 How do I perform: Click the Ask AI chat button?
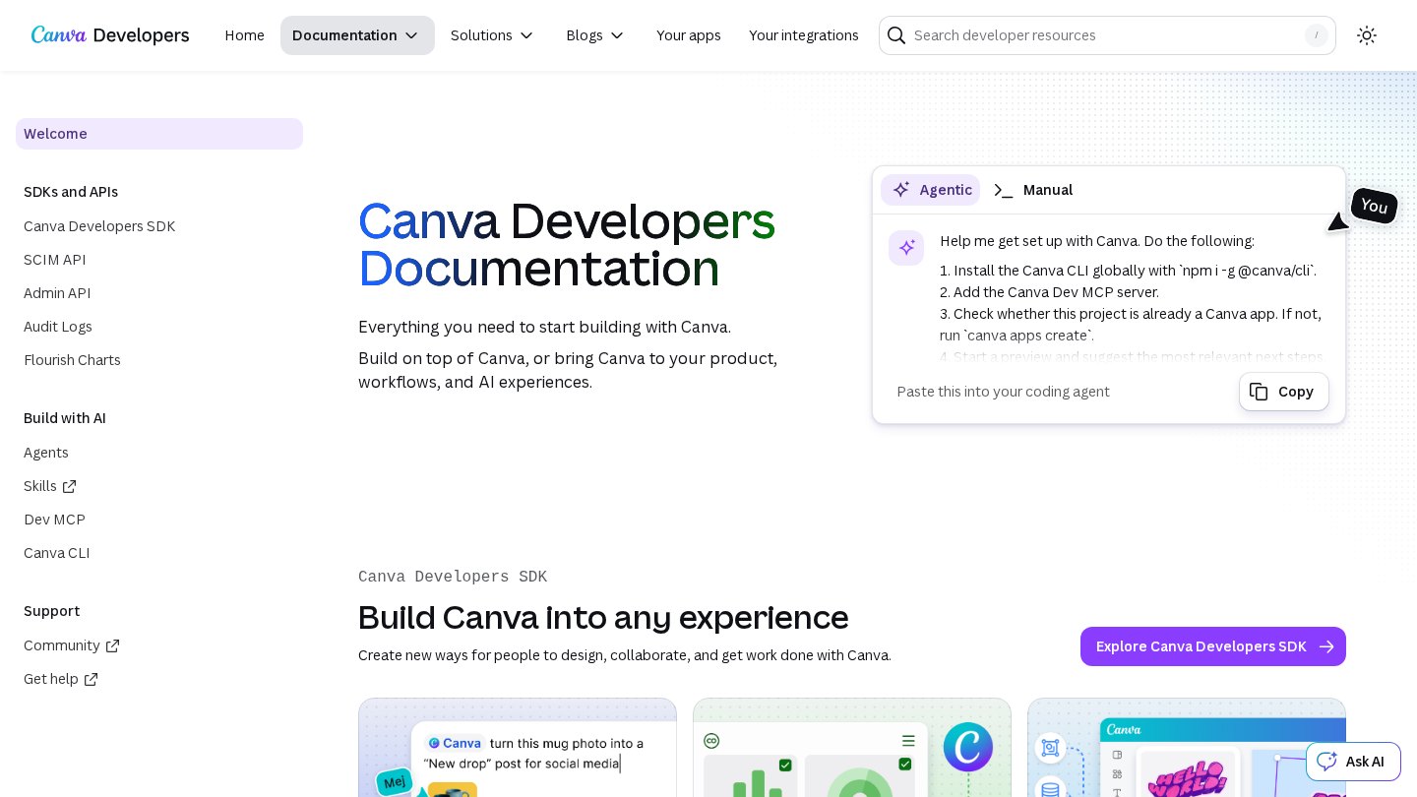pos(1353,762)
